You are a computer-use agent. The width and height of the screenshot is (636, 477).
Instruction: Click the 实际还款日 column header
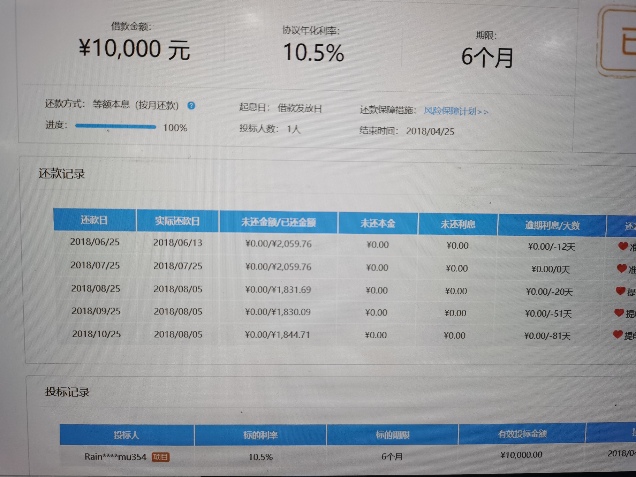[x=177, y=221]
